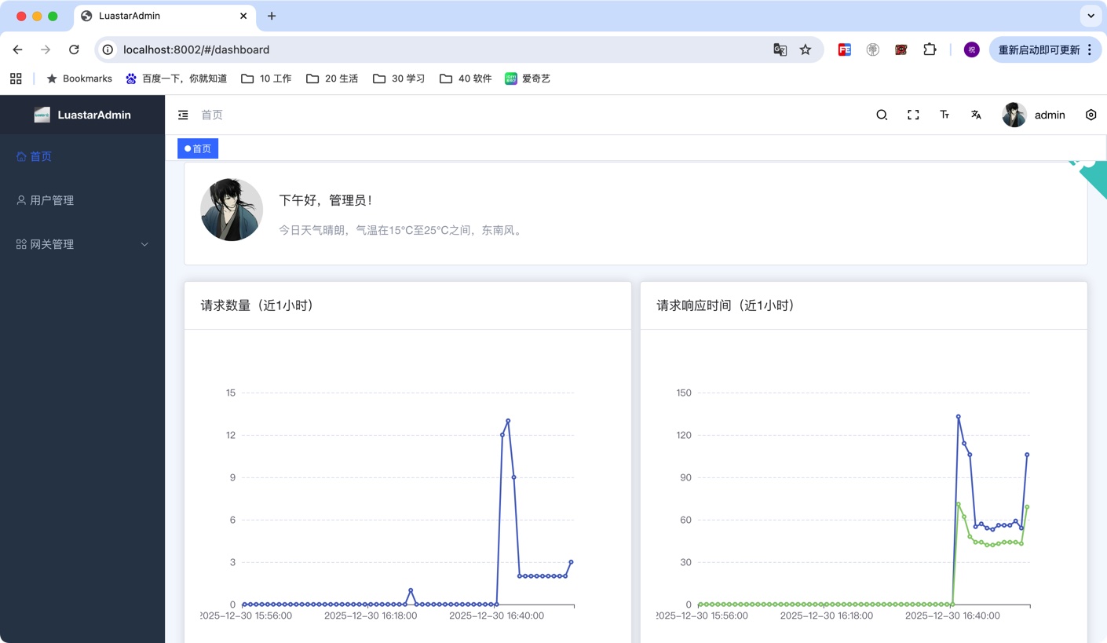Open the admin username menu

click(x=1050, y=115)
